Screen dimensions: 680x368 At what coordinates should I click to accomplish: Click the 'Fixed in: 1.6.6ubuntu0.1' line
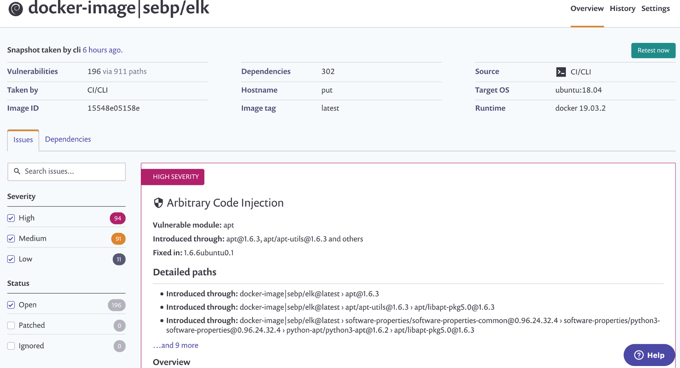(x=193, y=253)
